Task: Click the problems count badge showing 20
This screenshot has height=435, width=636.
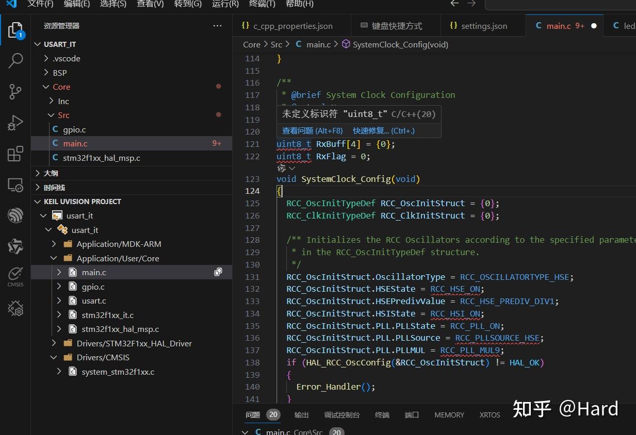Action: 273,414
